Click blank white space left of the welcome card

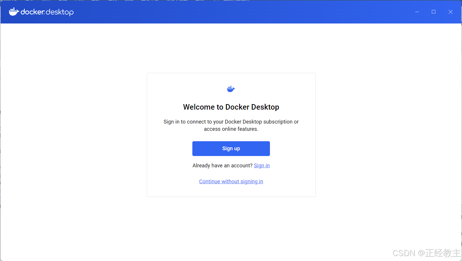click(x=73, y=135)
